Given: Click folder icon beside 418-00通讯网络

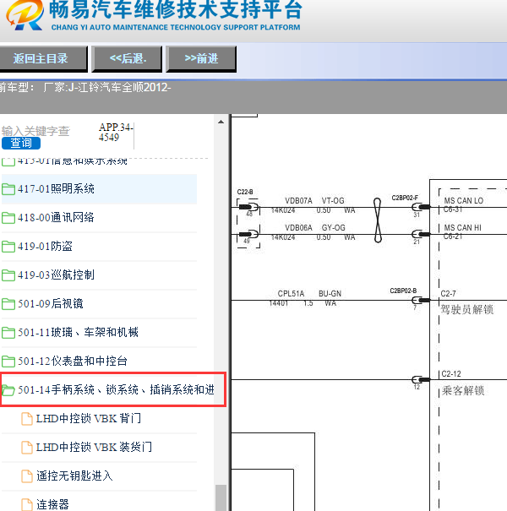Looking at the screenshot, I should 8,218.
